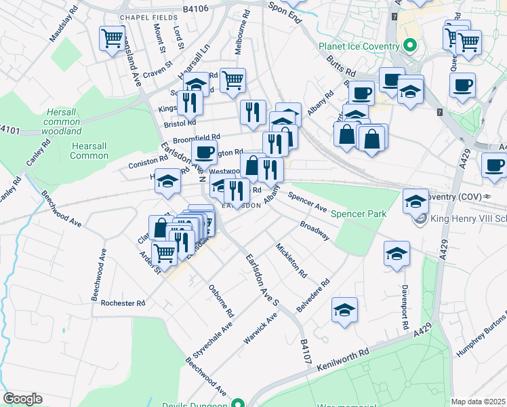This screenshot has height=407, width=507.
Task: Click the Spencer Park label
Action: pyautogui.click(x=359, y=214)
